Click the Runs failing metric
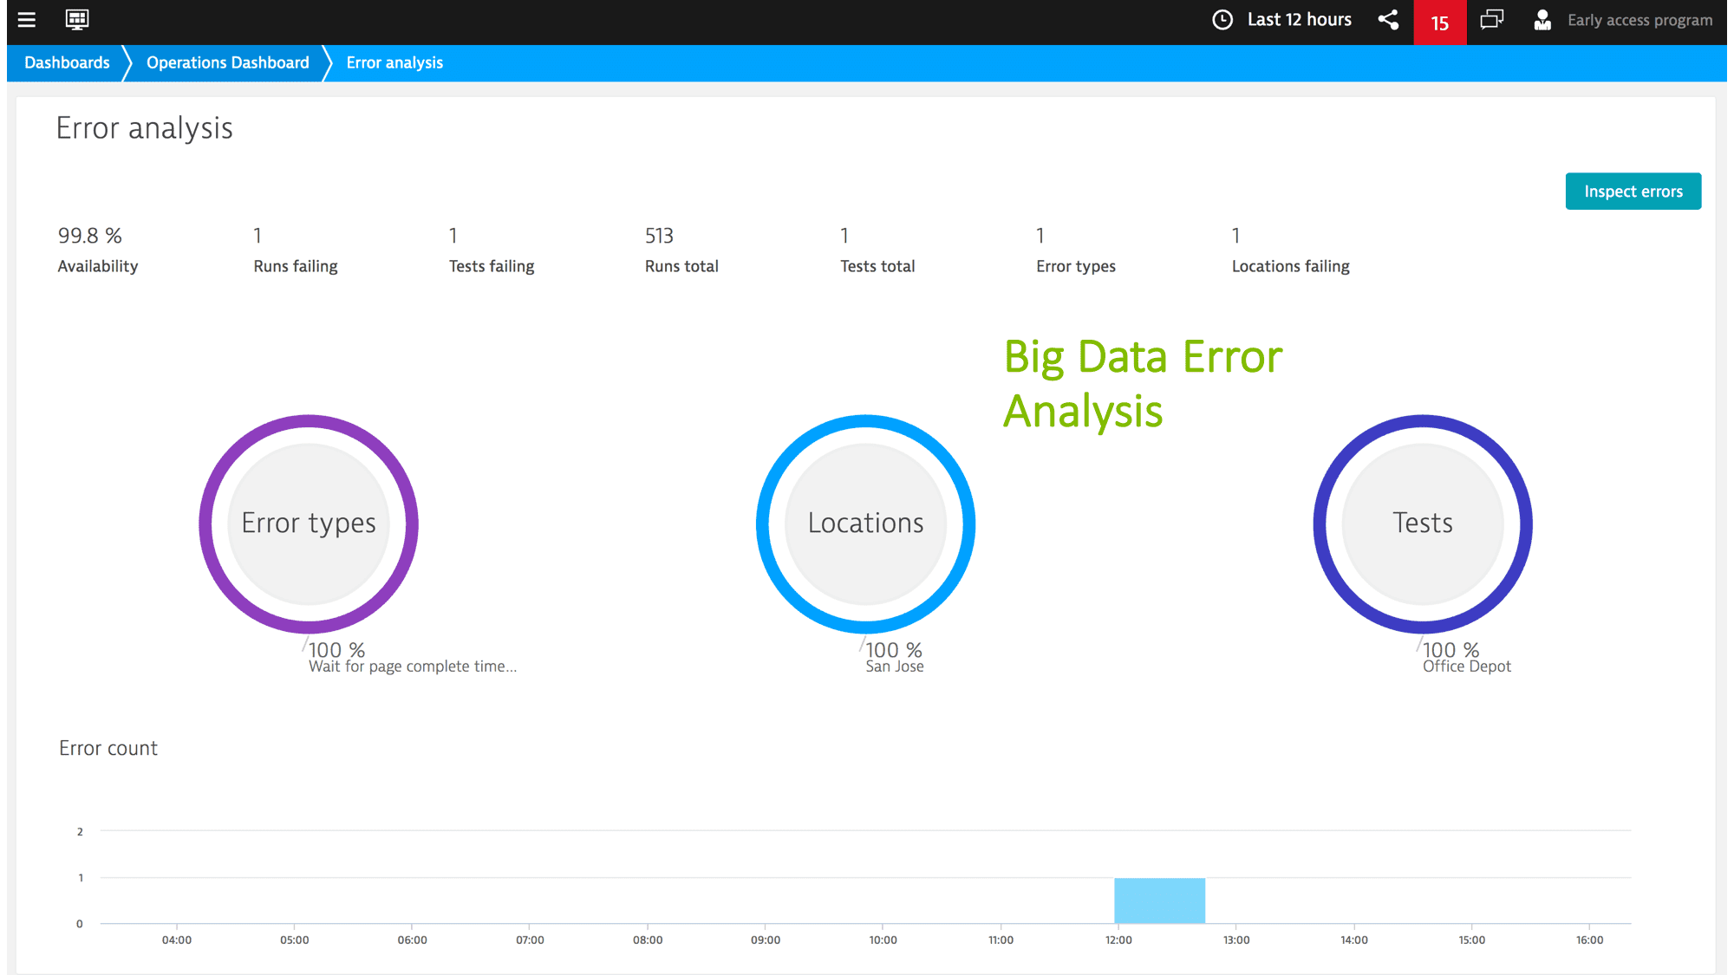The image size is (1734, 975). pos(296,250)
